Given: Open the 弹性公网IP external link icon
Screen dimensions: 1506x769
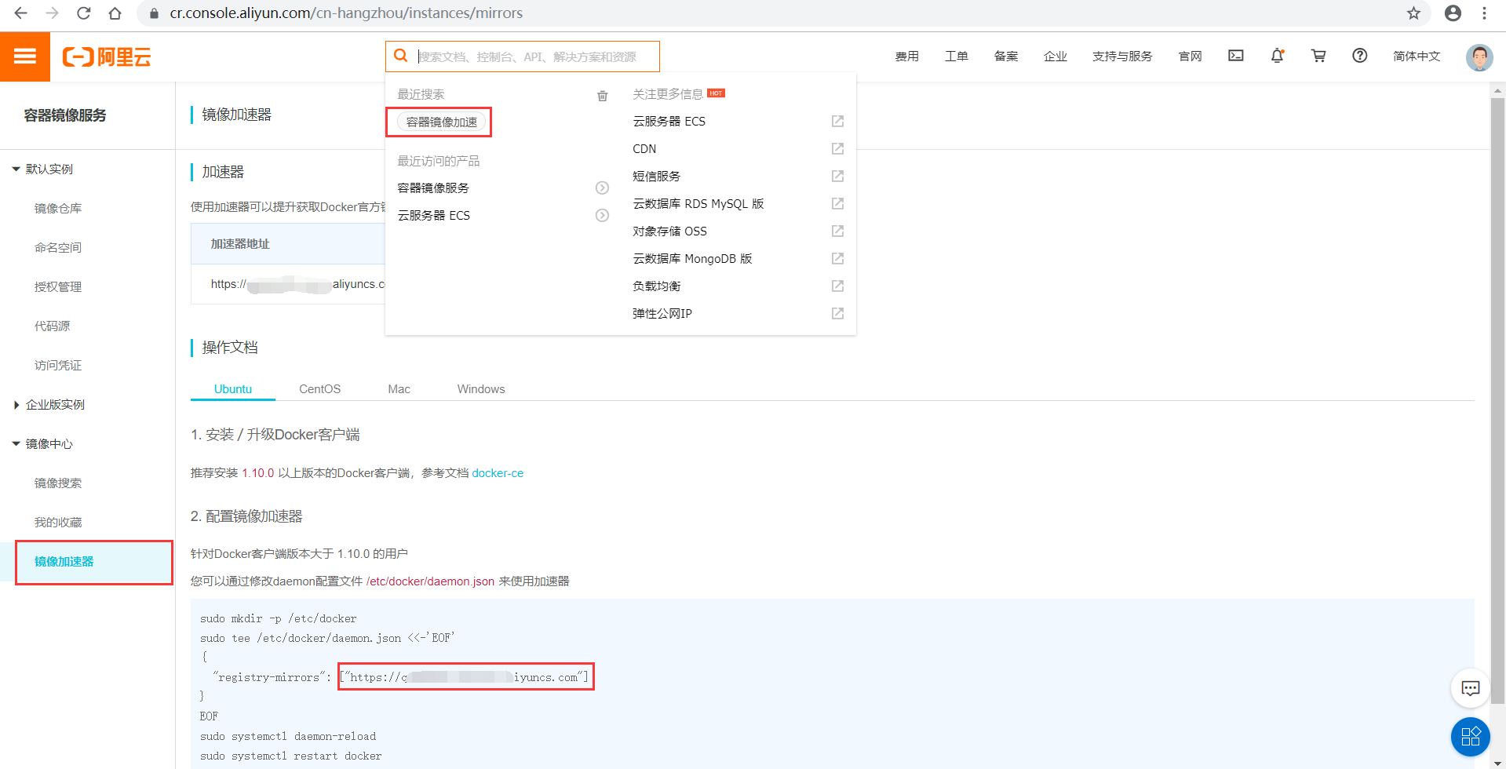Looking at the screenshot, I should [837, 313].
